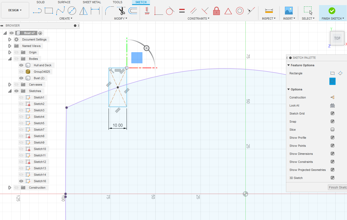The height and width of the screenshot is (220, 347).
Task: Click the Select window icon
Action: [x=308, y=11]
